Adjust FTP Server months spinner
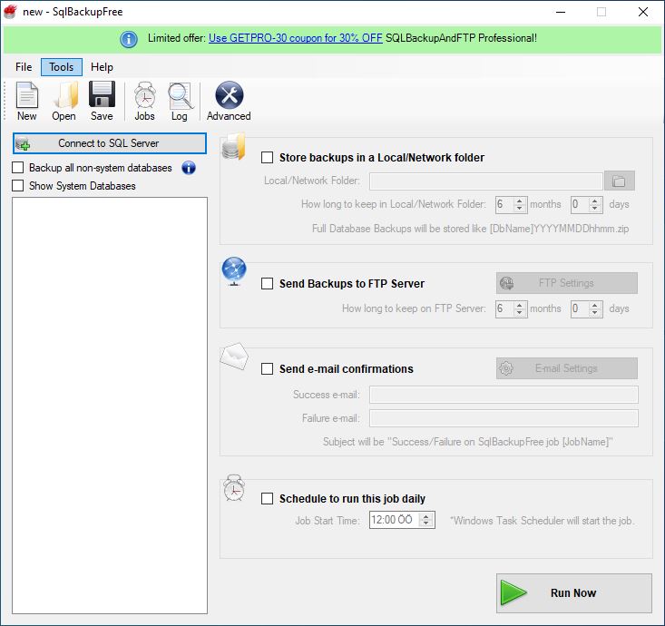This screenshot has height=626, width=665. point(520,308)
